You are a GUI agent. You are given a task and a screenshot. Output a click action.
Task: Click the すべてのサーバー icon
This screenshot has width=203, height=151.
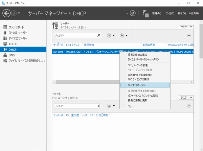5,38
